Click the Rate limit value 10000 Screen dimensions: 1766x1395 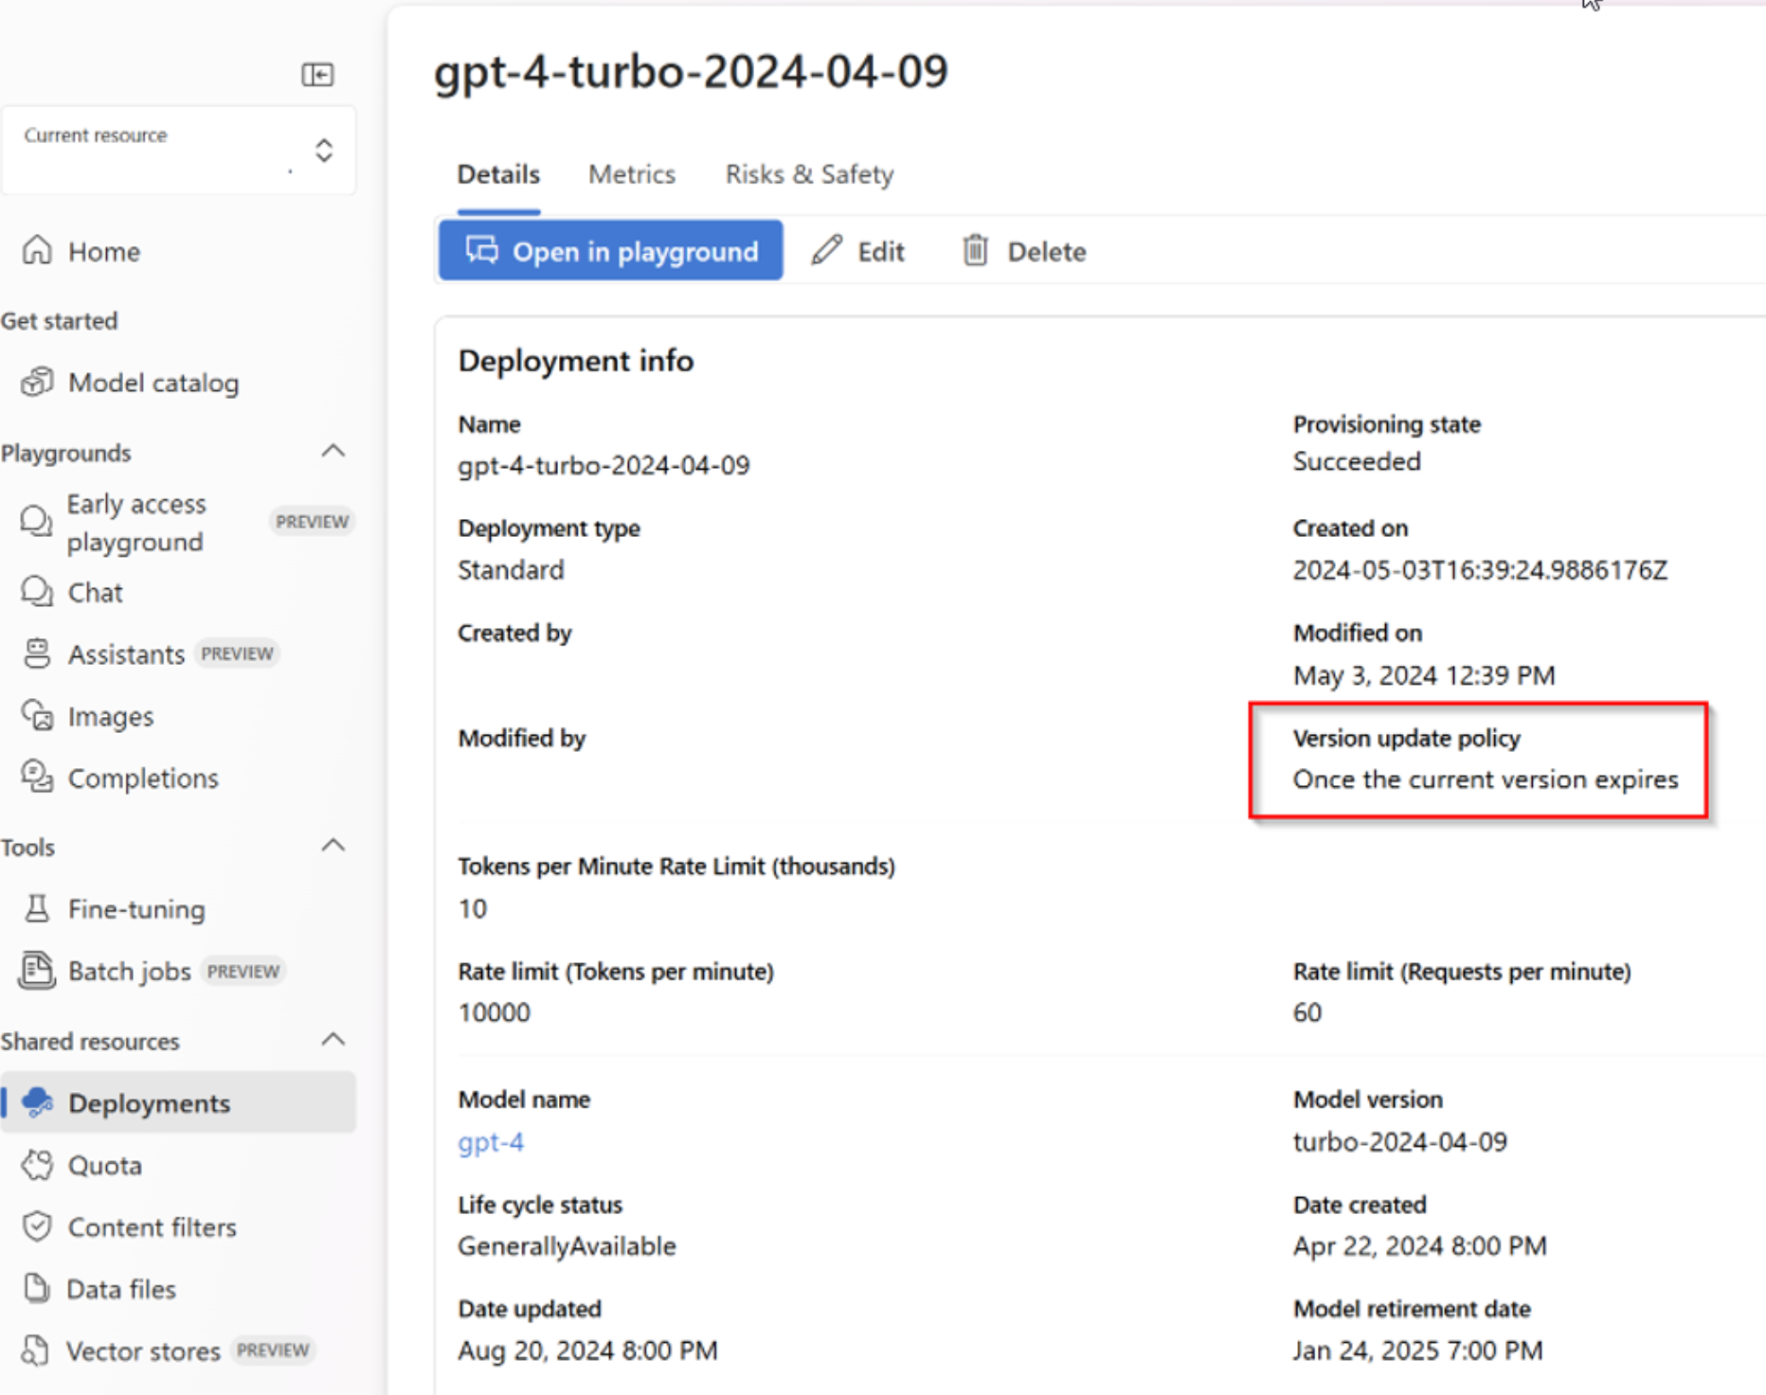click(x=494, y=1012)
